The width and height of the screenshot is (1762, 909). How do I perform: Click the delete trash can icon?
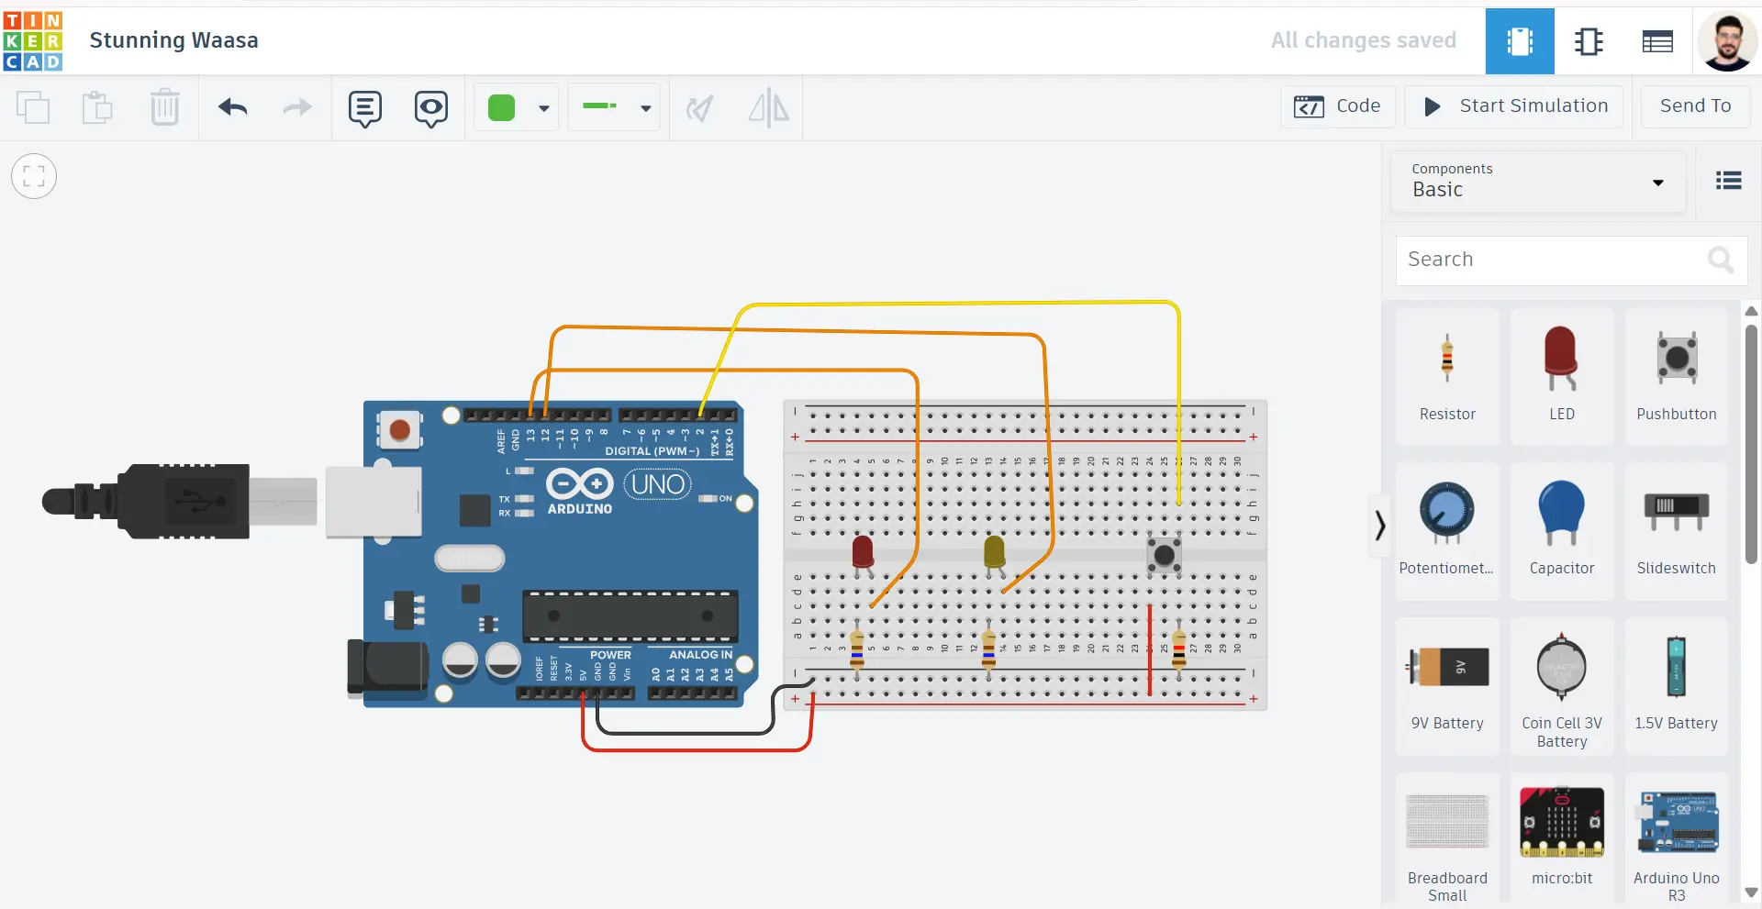pyautogui.click(x=165, y=108)
